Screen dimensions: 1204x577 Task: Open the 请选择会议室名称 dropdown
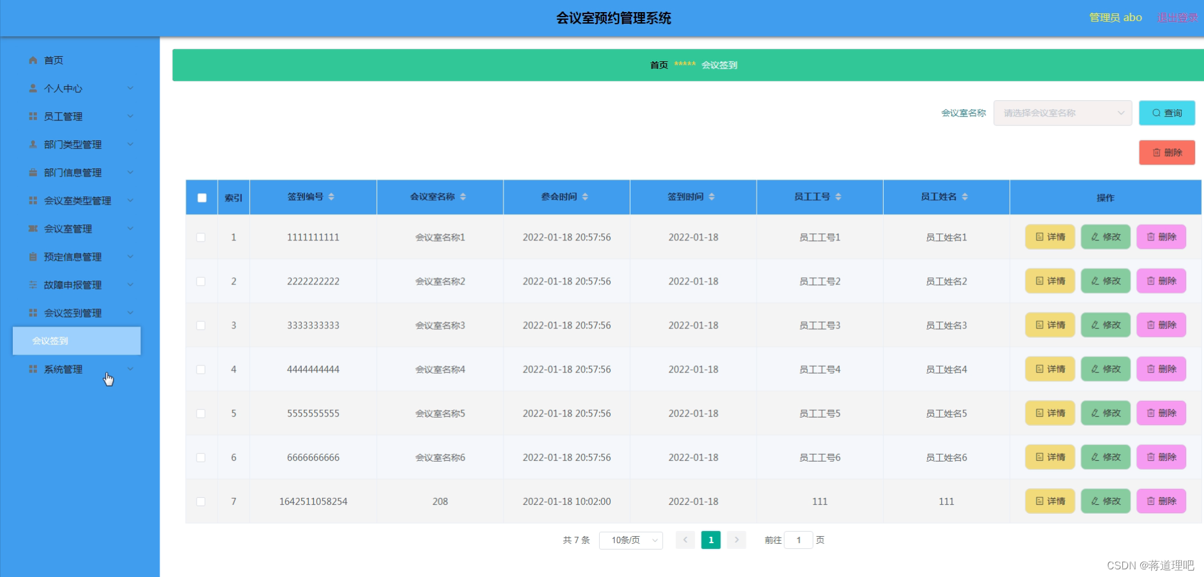coord(1062,113)
